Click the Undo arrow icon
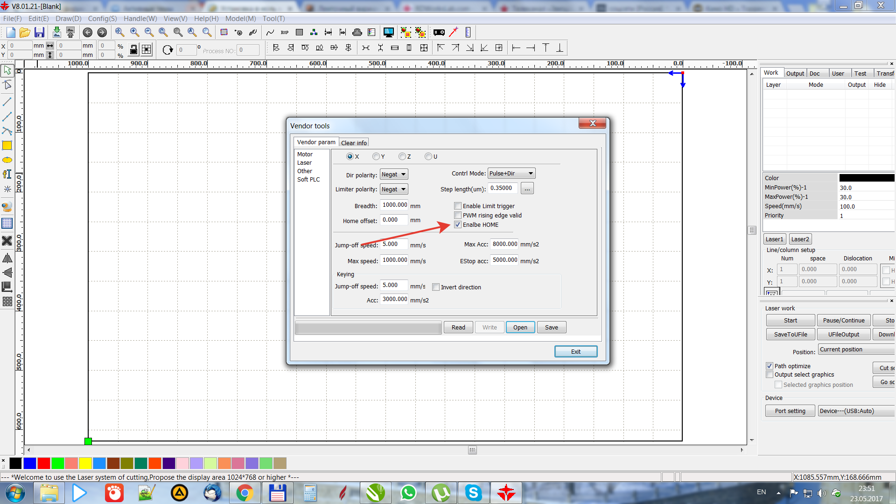Image resolution: width=896 pixels, height=504 pixels. pyautogui.click(x=87, y=32)
